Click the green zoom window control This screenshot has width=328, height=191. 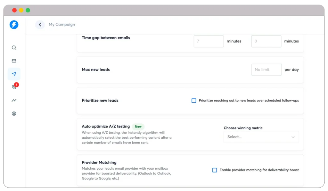click(28, 10)
